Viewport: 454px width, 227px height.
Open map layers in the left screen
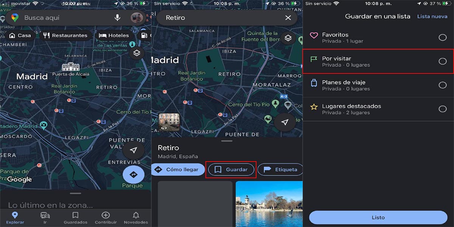point(137,53)
